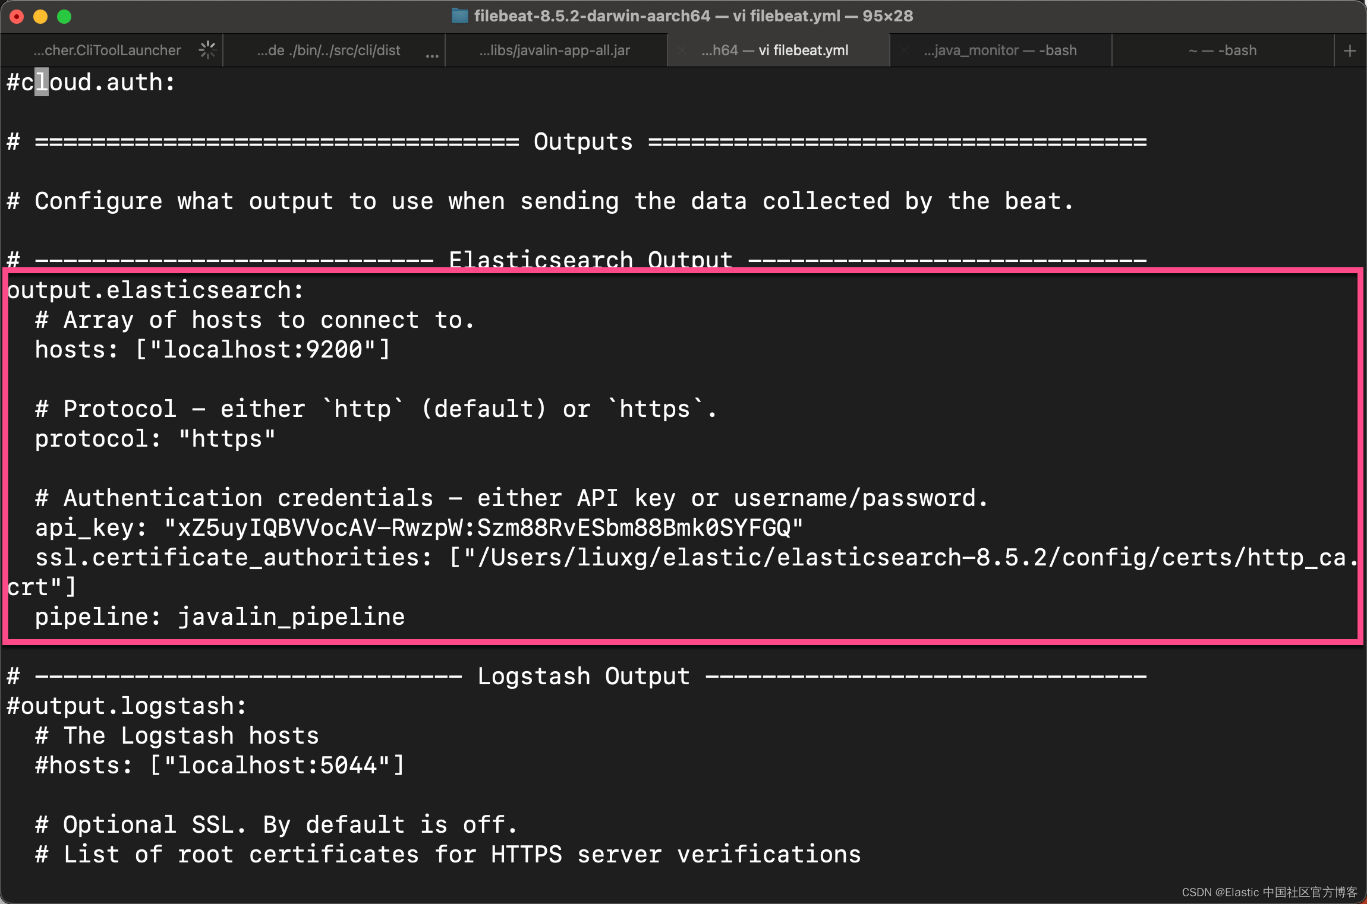The width and height of the screenshot is (1367, 904).
Task: Click the busy spinner on CliToolLauncher tab
Action: pyautogui.click(x=207, y=50)
